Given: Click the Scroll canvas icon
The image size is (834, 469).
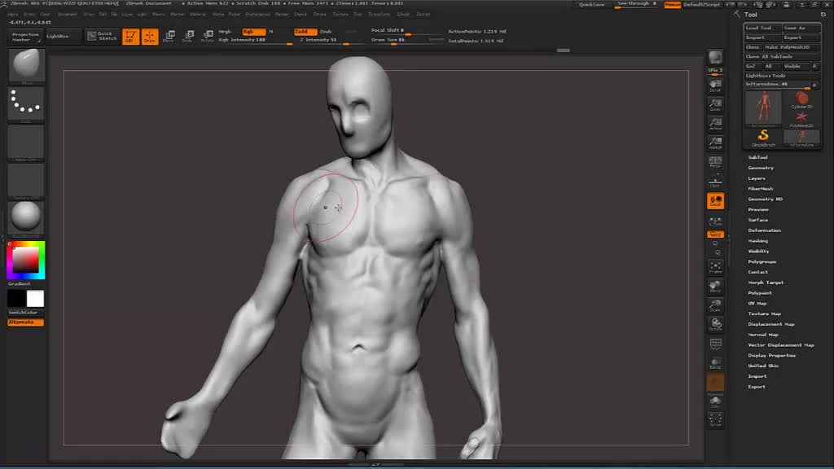Looking at the screenshot, I should pyautogui.click(x=715, y=85).
